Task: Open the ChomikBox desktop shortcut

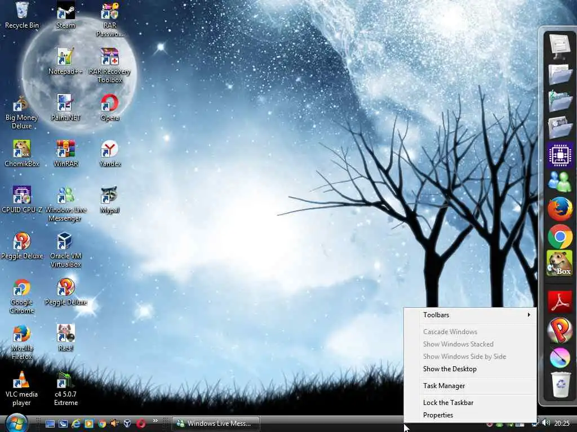Action: coord(22,154)
